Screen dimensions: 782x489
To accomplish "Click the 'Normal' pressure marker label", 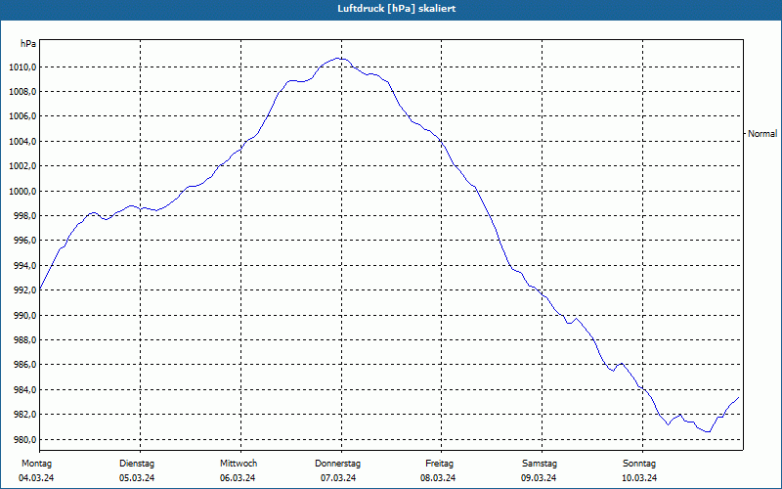I will point(762,134).
